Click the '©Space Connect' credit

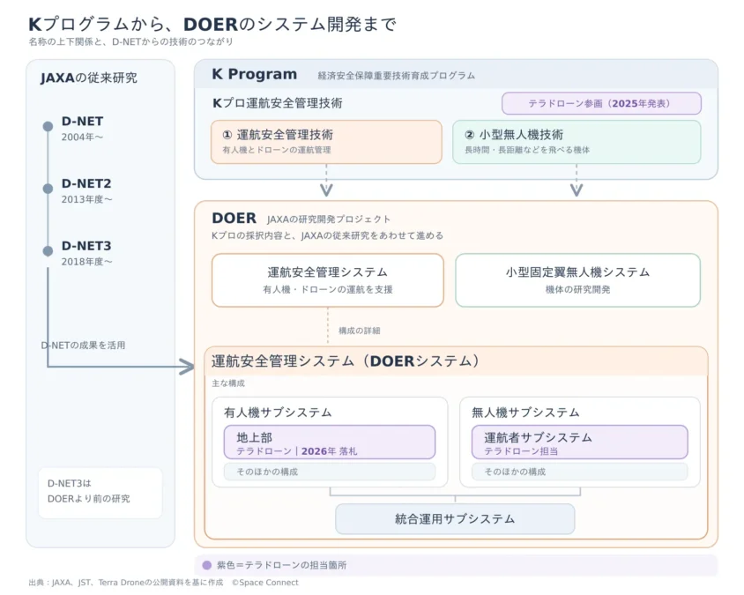(x=265, y=583)
